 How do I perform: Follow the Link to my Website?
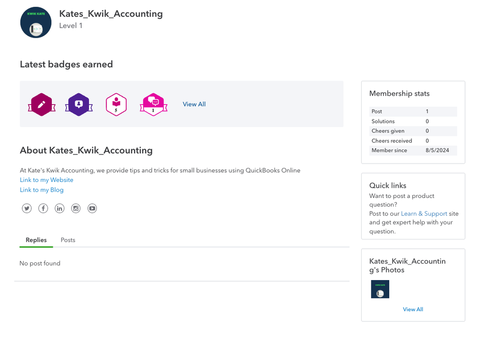click(x=46, y=180)
